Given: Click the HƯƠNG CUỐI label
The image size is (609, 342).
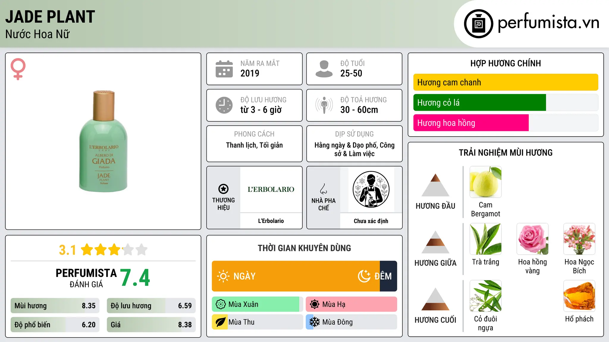Looking at the screenshot, I should pyautogui.click(x=435, y=320).
